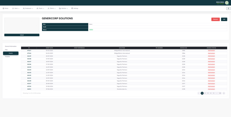Click the PO Number column header

click(x=159, y=48)
